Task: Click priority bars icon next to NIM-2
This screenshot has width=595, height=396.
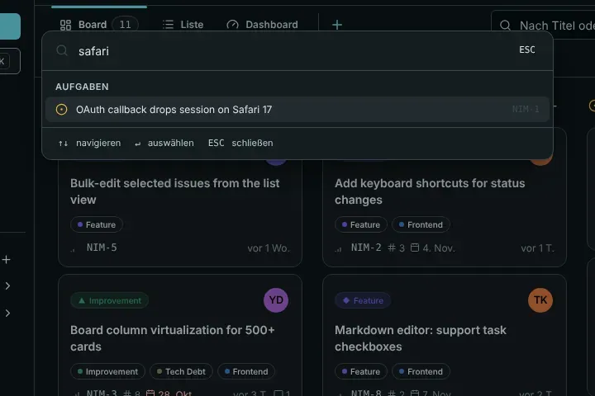Action: [x=339, y=248]
